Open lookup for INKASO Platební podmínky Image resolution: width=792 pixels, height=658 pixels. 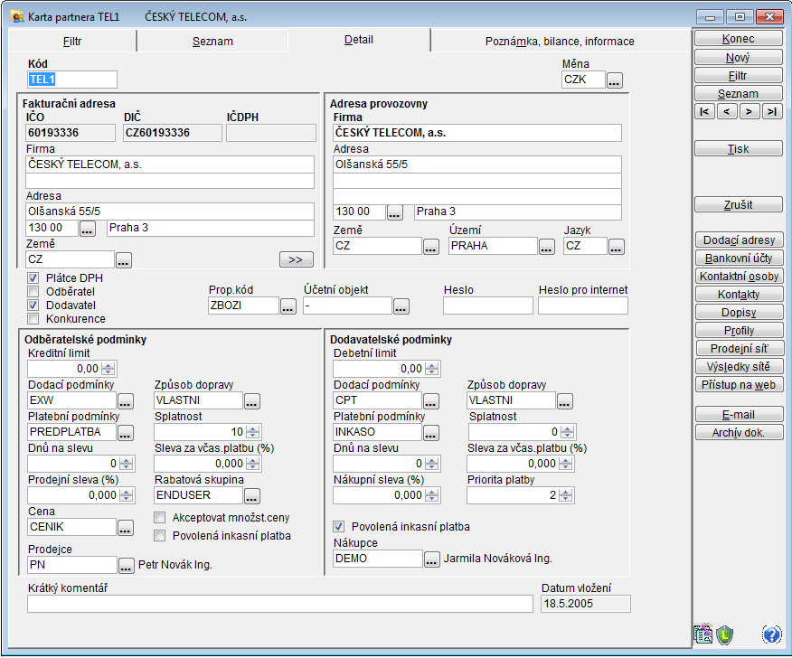(x=431, y=433)
